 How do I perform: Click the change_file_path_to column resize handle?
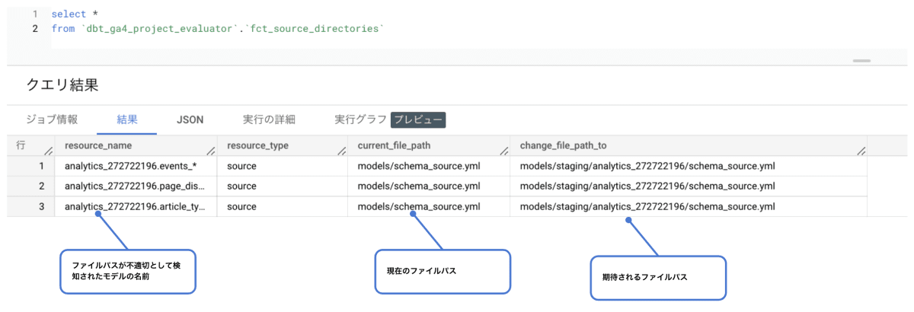861,151
